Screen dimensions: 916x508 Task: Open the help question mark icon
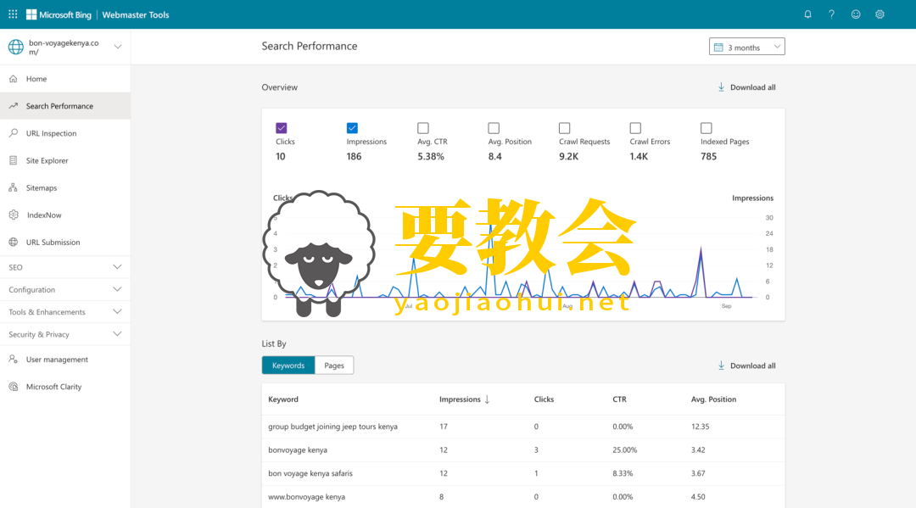[831, 14]
